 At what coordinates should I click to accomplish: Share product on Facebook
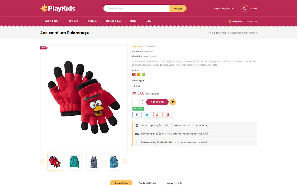[137, 115]
